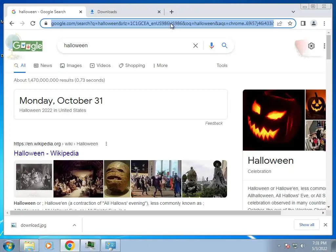
Task: Click the vertical page scrollbar thumb
Action: tap(328, 47)
